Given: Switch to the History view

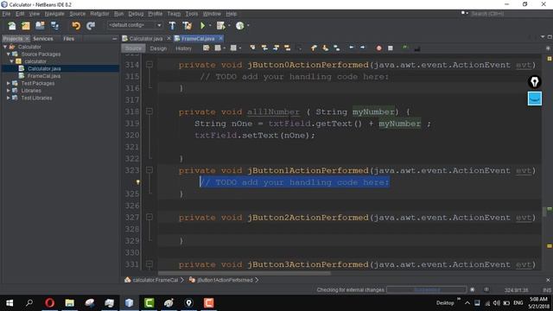Looking at the screenshot, I should 183,48.
